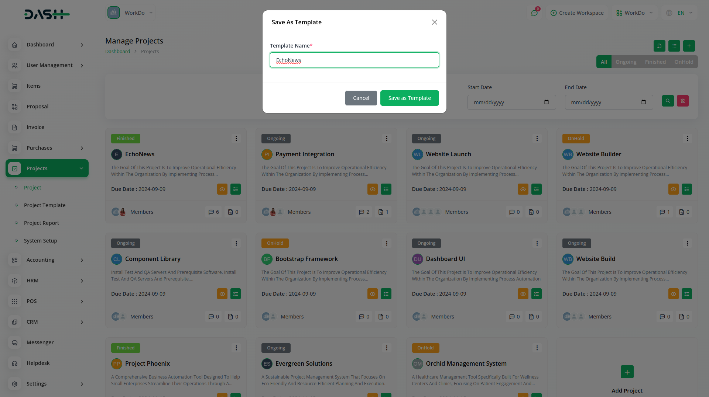Open User Management sidebar icon

pos(15,65)
